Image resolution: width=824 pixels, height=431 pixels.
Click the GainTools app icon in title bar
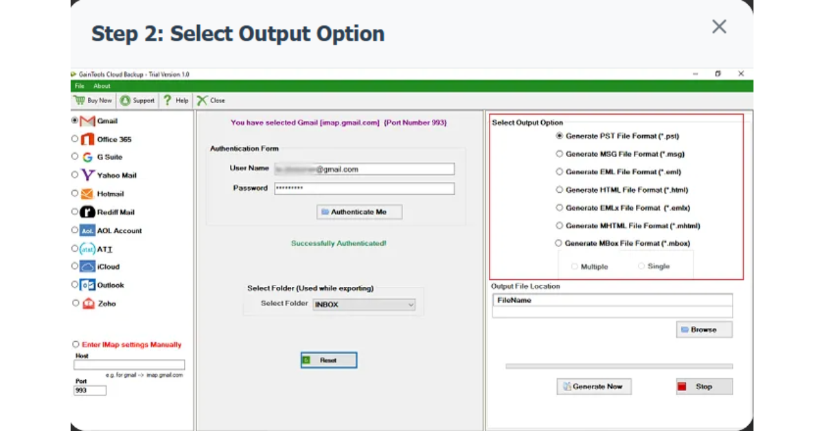(73, 74)
